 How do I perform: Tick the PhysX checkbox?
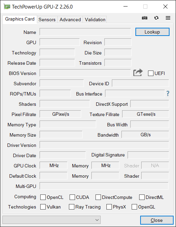(x=109, y=207)
